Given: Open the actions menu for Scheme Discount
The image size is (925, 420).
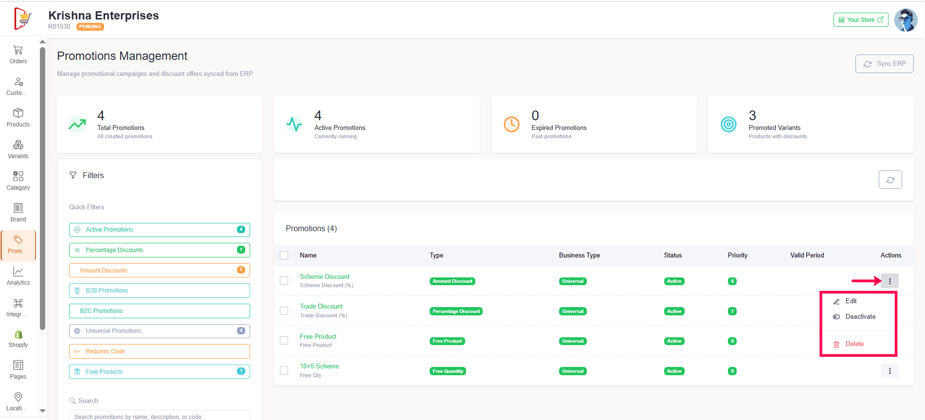Looking at the screenshot, I should [x=889, y=281].
